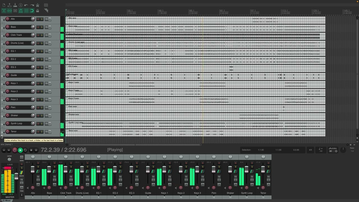Click the Master track info icon

coord(22,195)
